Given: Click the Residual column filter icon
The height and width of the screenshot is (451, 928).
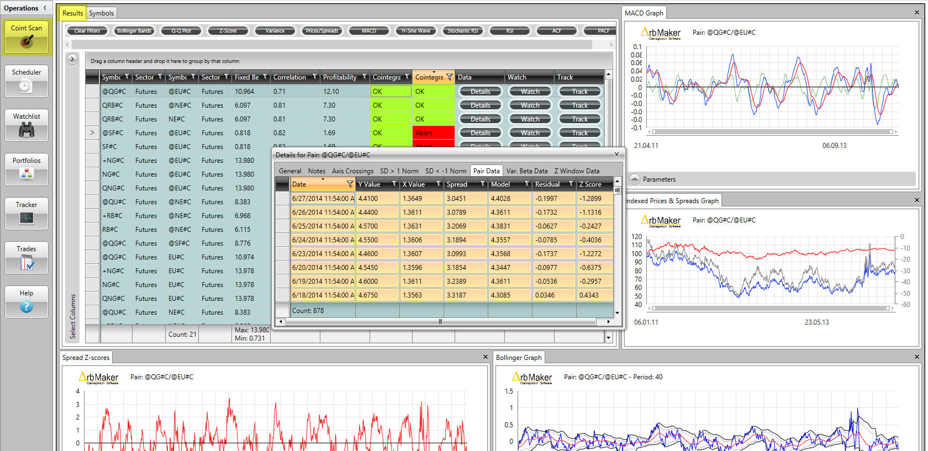Looking at the screenshot, I should click(x=571, y=184).
